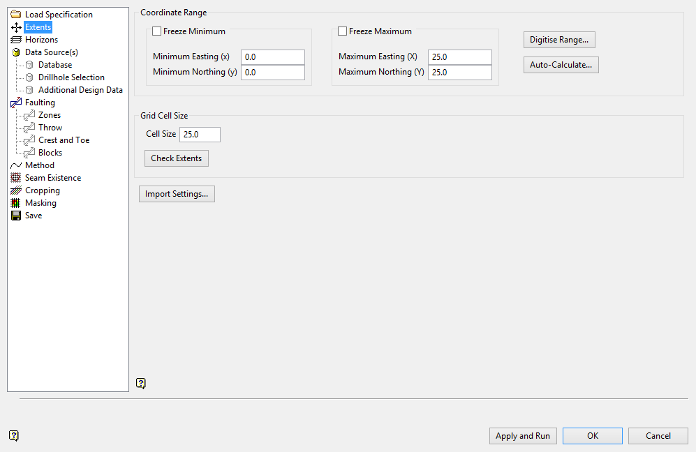Viewport: 696px width, 452px height.
Task: Click the Database node icon
Action: tap(29, 65)
